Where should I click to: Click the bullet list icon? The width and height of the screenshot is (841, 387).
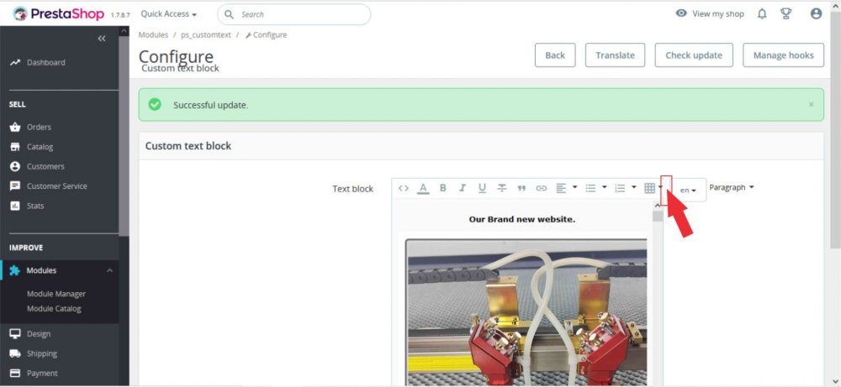click(x=590, y=188)
